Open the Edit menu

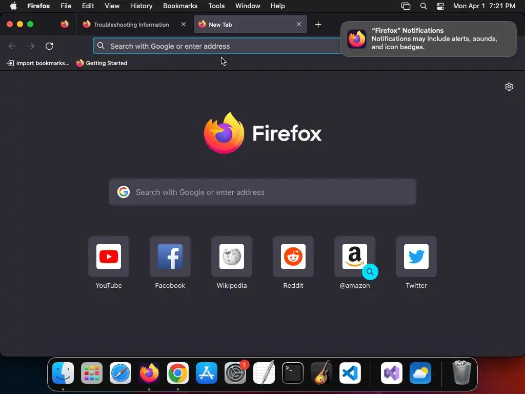tap(88, 6)
